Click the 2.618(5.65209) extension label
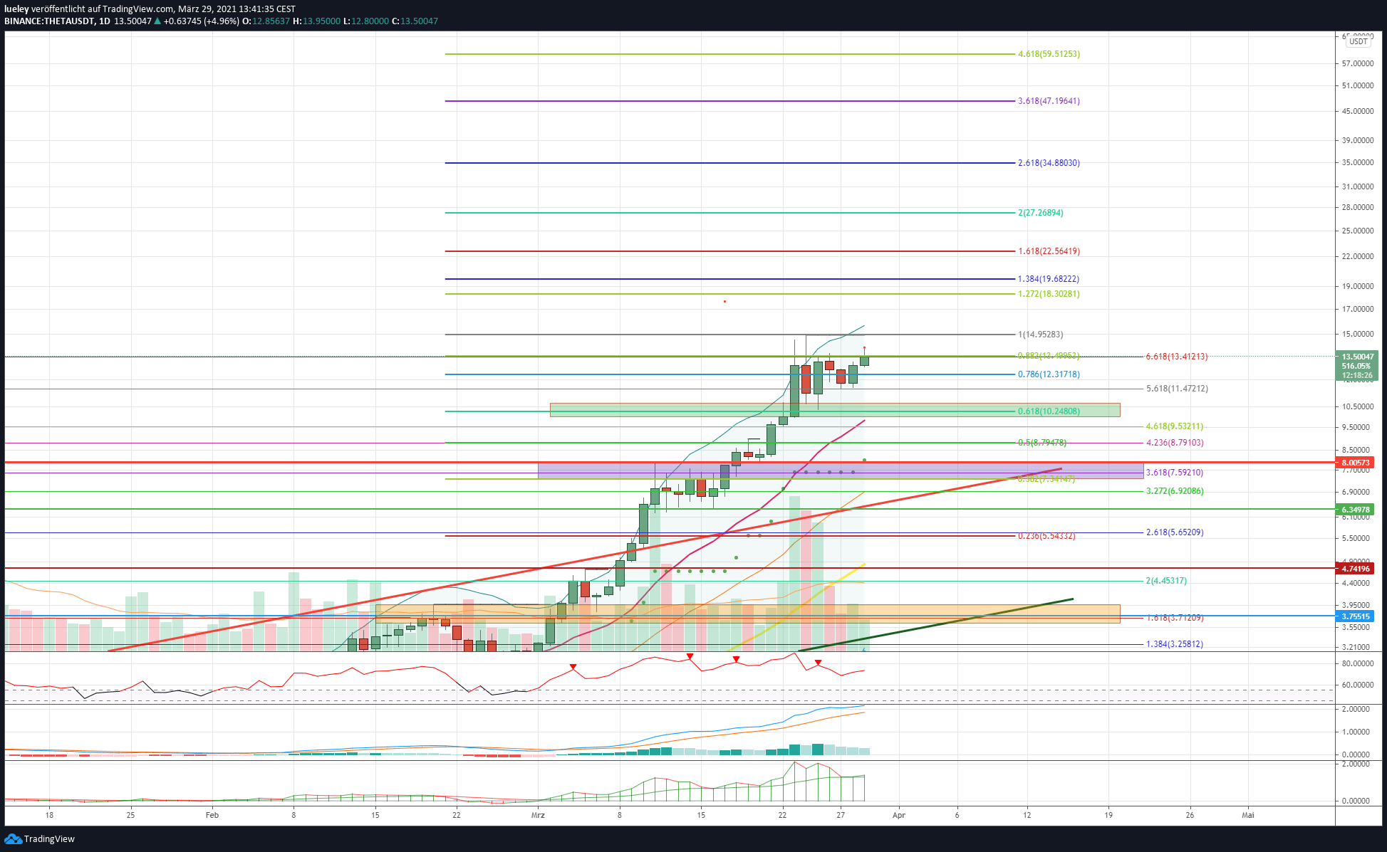This screenshot has height=852, width=1387. click(1174, 532)
